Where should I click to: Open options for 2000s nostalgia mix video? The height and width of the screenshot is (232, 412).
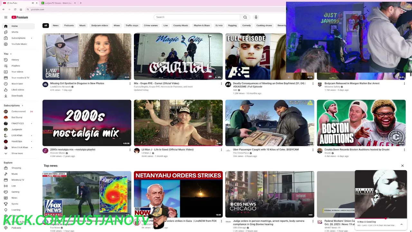(x=130, y=150)
